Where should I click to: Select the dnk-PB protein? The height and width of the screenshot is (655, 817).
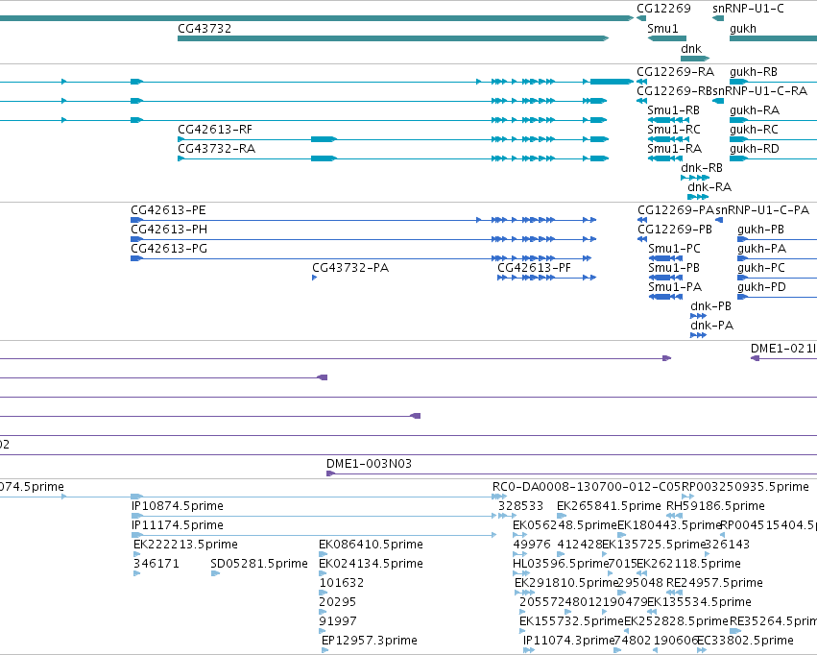[710, 307]
